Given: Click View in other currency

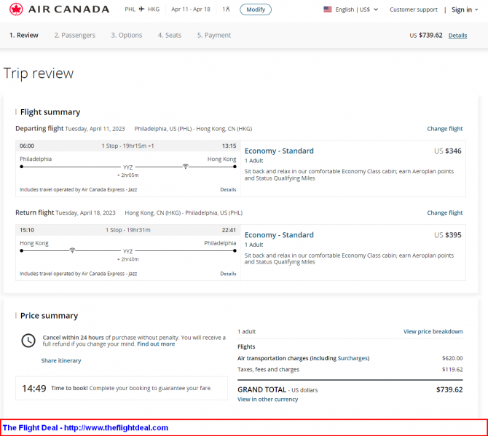Looking at the screenshot, I should tap(267, 400).
